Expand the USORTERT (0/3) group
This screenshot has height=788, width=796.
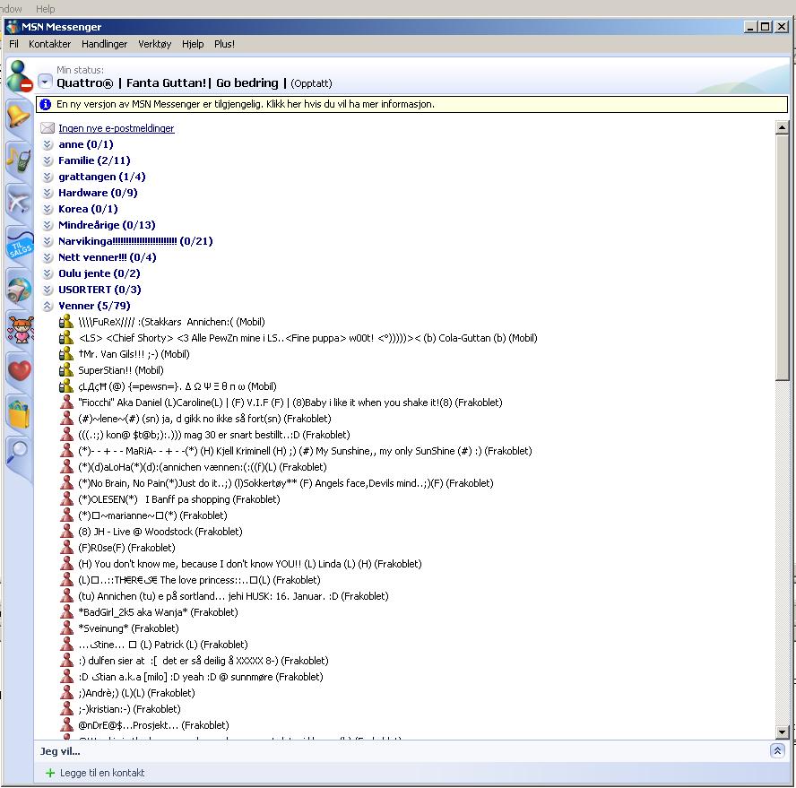[x=48, y=290]
